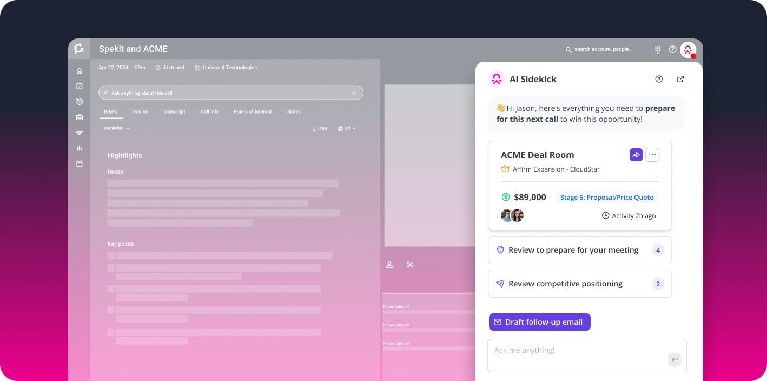Click the Universal Technologies building icon
This screenshot has height=381, width=767.
(x=197, y=68)
